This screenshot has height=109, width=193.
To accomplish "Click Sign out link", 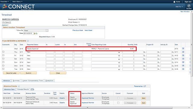I will click(x=188, y=2).
